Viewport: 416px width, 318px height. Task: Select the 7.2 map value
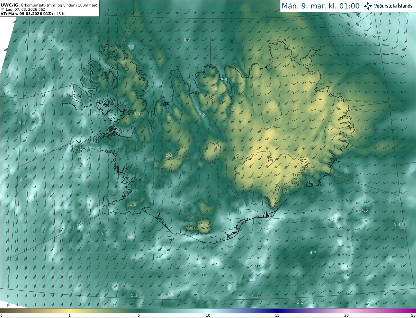202,115
